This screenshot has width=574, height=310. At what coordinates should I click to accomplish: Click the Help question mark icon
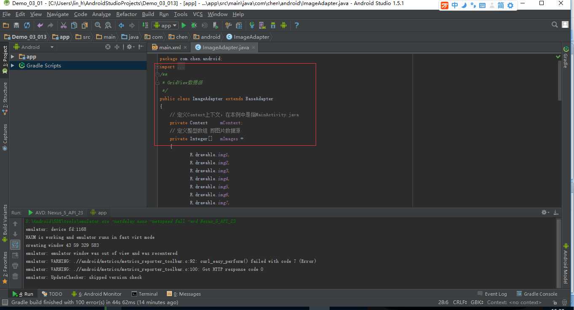click(297, 25)
